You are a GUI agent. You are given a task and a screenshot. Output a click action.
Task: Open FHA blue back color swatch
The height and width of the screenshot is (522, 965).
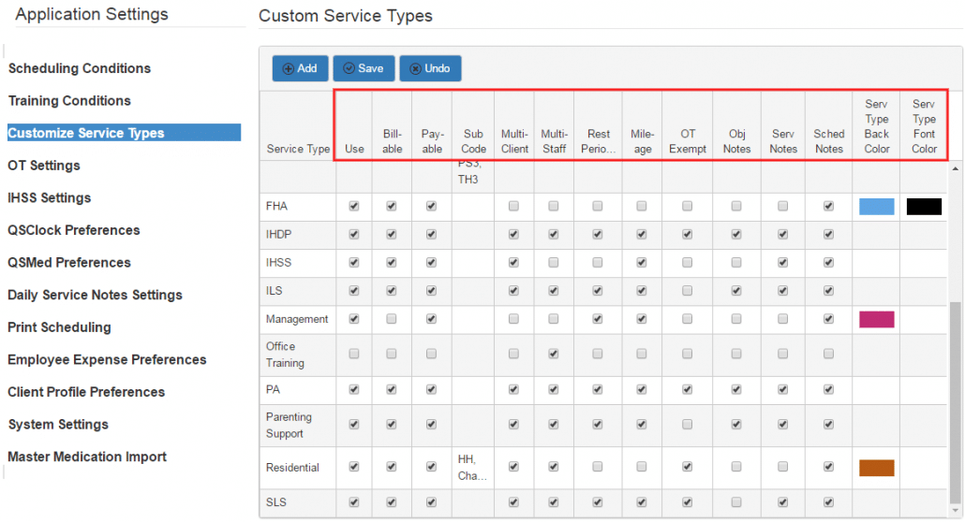pyautogui.click(x=876, y=207)
